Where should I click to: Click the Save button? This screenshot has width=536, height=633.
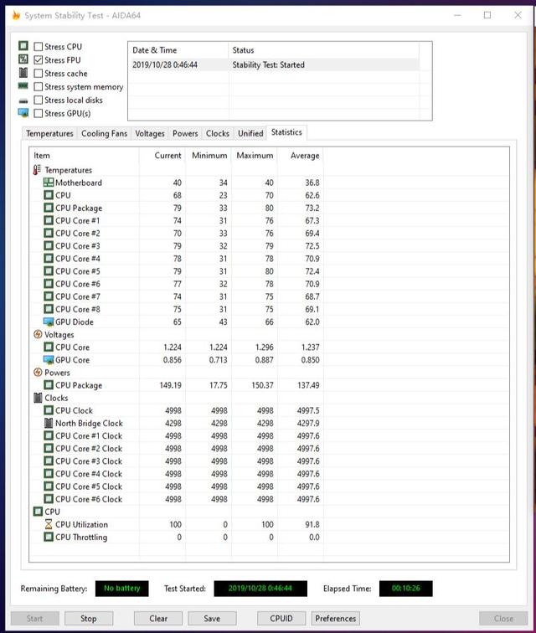click(212, 618)
